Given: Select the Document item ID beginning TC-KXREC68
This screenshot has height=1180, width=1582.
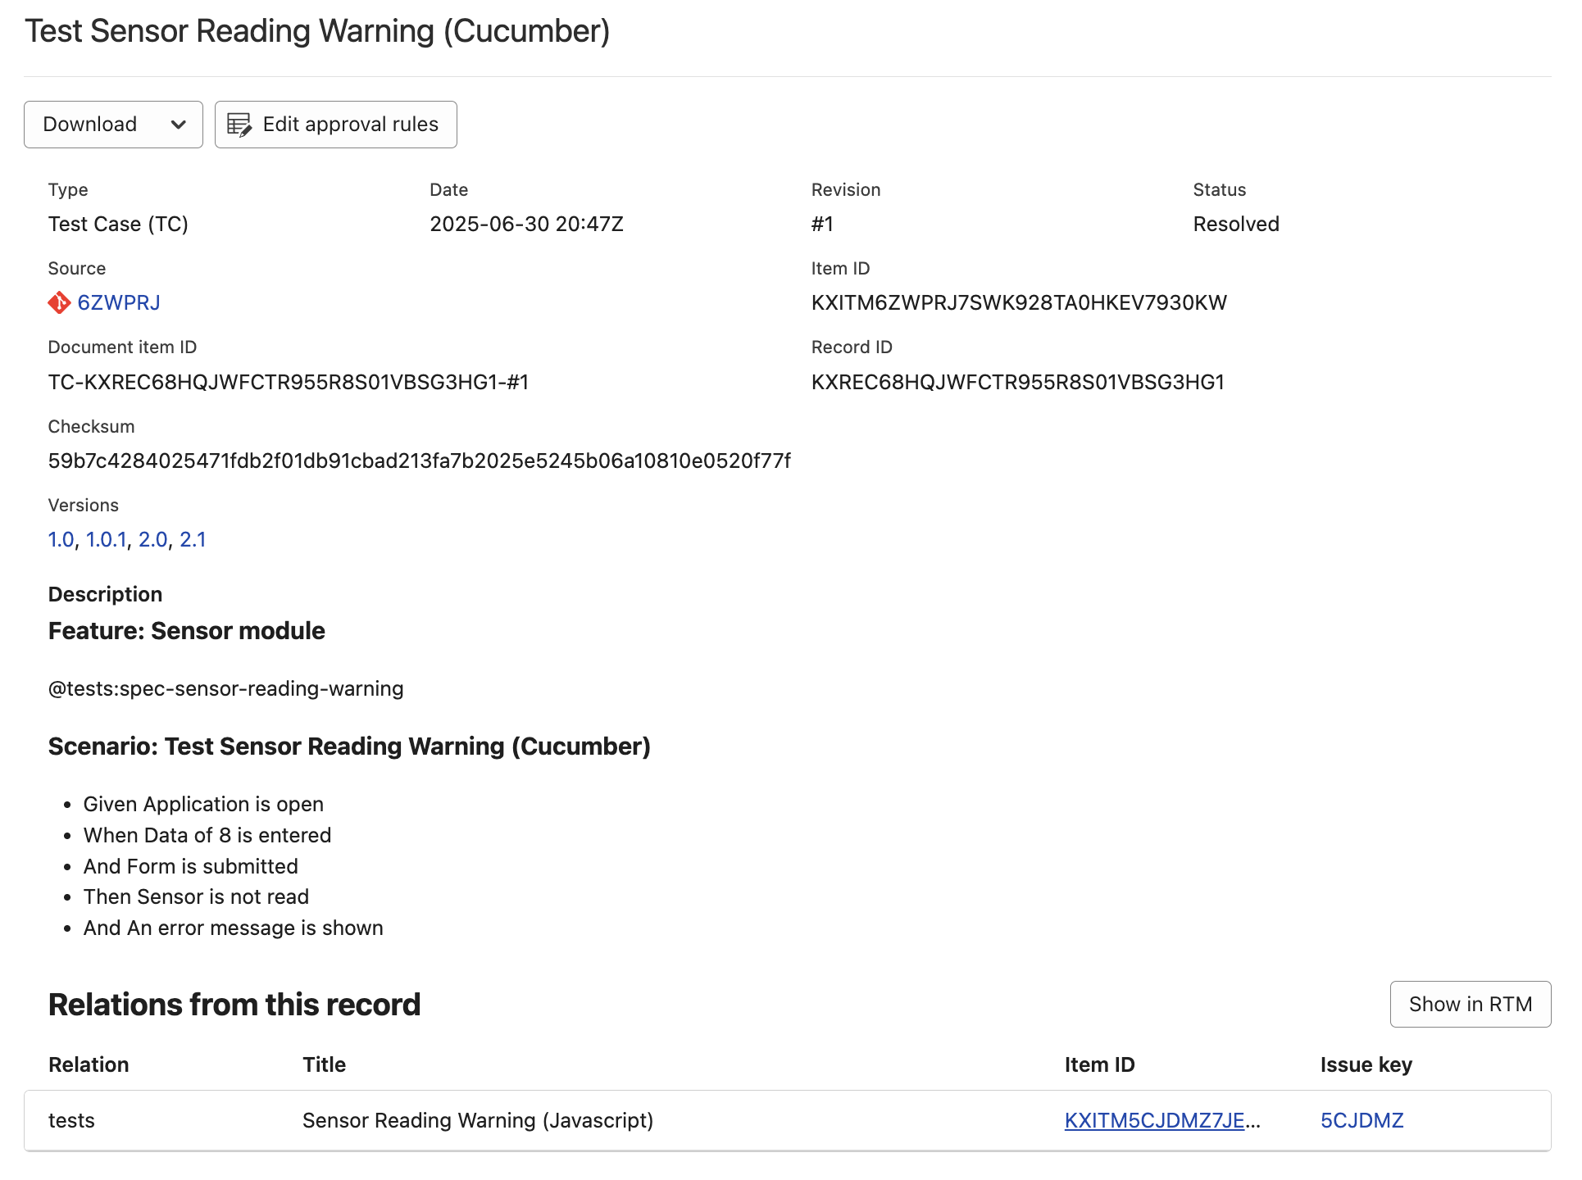Looking at the screenshot, I should click(x=289, y=383).
